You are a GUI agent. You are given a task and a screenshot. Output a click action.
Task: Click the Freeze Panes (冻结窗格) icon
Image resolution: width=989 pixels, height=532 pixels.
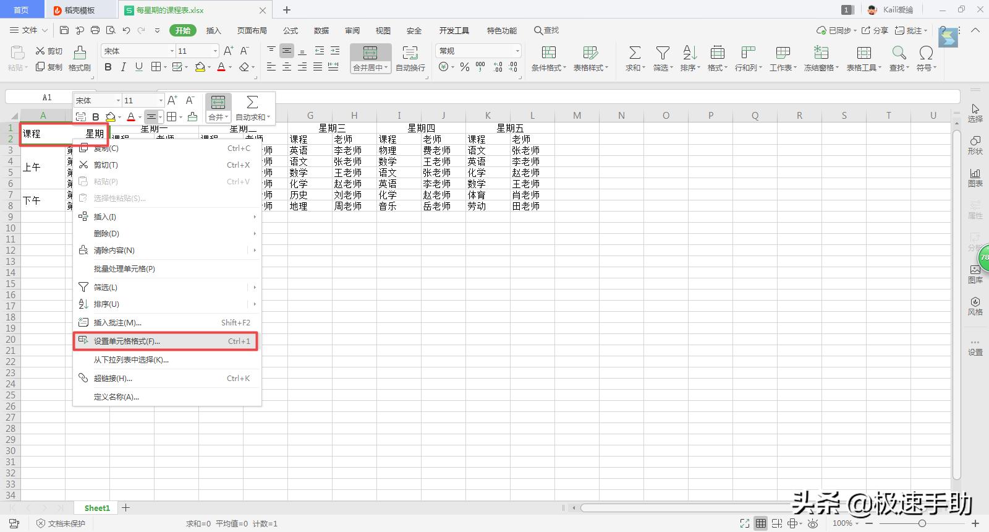pyautogui.click(x=821, y=53)
